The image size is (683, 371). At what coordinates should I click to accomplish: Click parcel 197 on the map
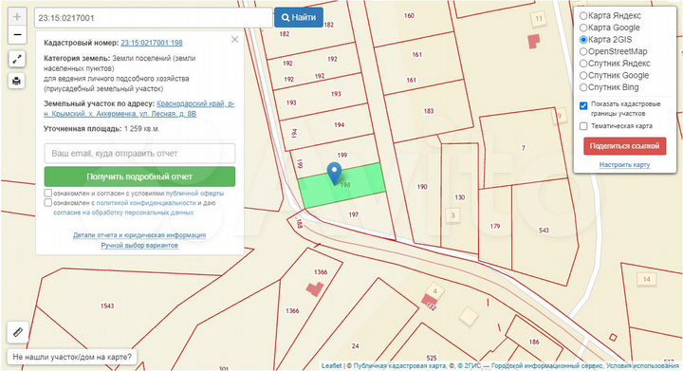pyautogui.click(x=353, y=214)
